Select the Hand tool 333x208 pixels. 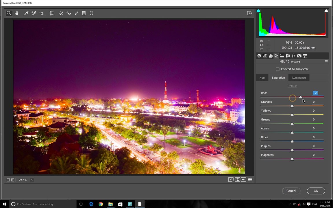[16, 13]
